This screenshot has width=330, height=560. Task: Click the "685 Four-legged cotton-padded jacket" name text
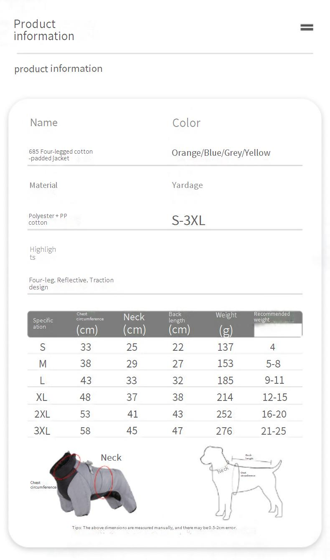(61, 155)
